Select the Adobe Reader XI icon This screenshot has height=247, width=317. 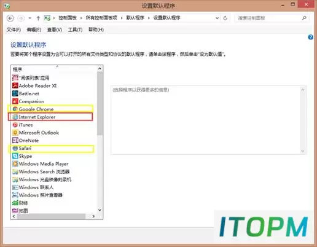pyautogui.click(x=15, y=85)
